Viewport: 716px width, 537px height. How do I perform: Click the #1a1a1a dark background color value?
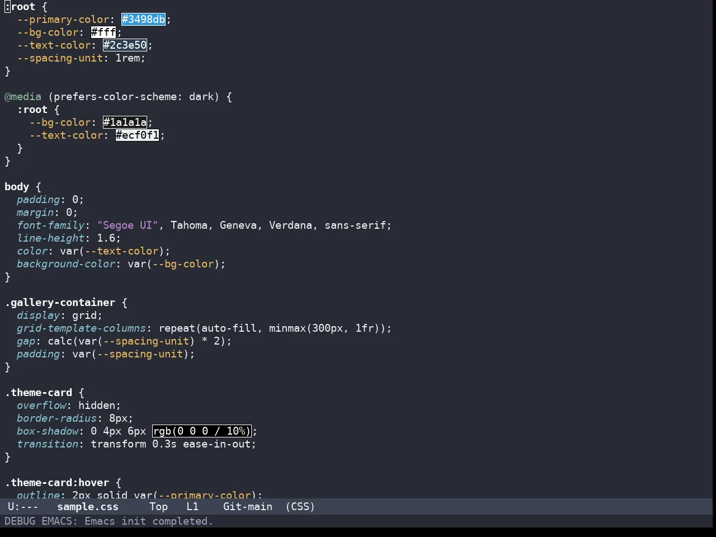point(125,123)
